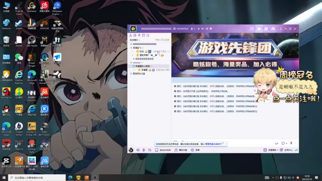Click the Windows taskbar search box
This screenshot has height=181, width=322.
click(x=37, y=178)
